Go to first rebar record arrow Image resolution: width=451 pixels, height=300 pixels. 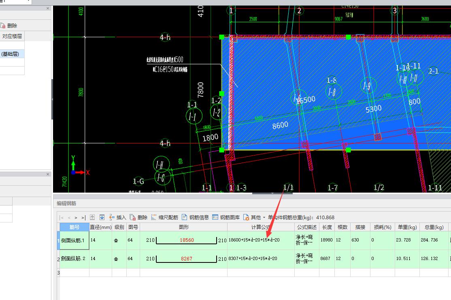coord(62,218)
